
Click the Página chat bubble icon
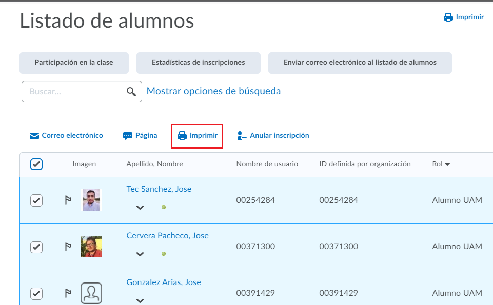[x=128, y=136]
